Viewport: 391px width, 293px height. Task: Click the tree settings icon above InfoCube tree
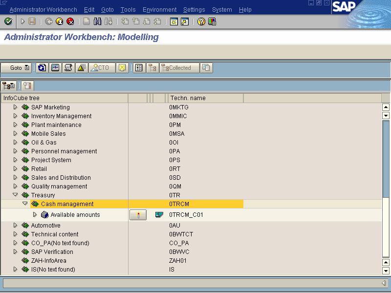coord(27,86)
